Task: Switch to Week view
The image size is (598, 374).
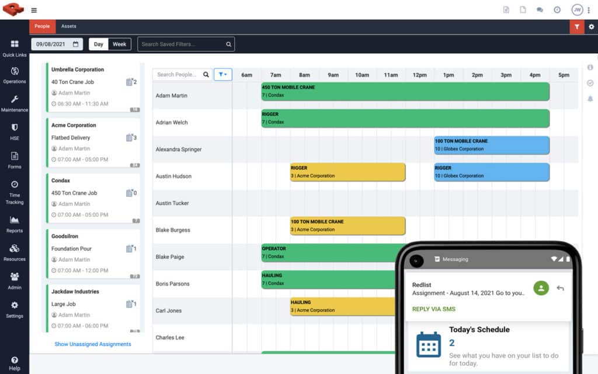Action: coord(119,44)
